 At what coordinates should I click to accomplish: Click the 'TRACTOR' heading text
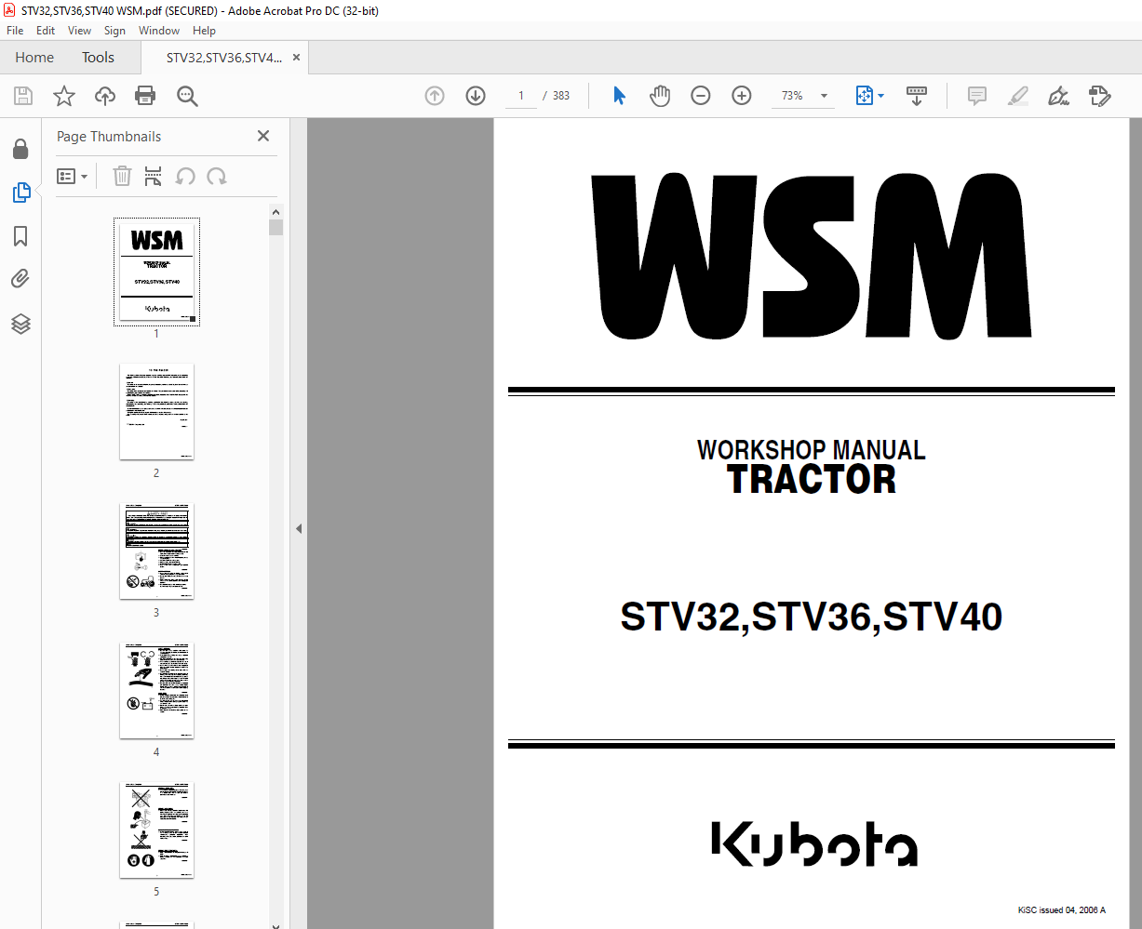pyautogui.click(x=812, y=480)
